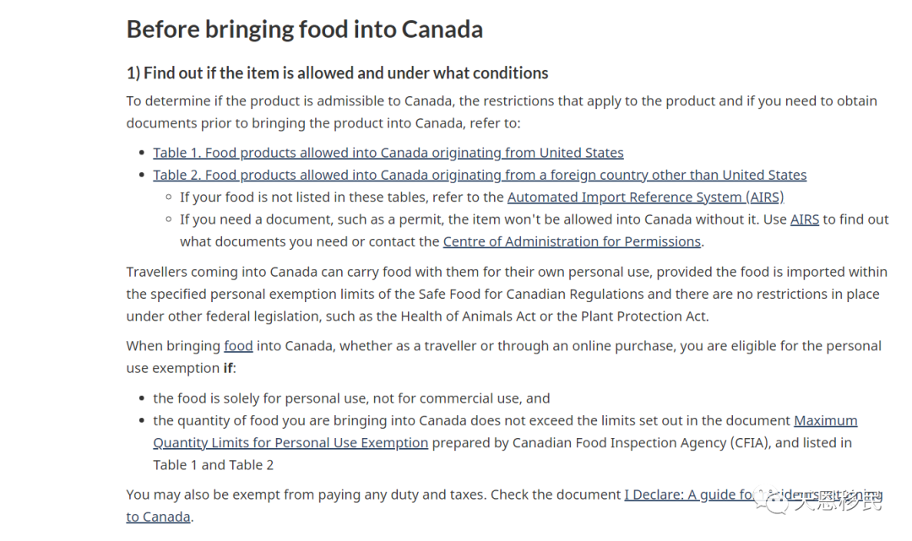Click the underlined 'food' link
The width and height of the screenshot is (912, 541).
tap(238, 346)
